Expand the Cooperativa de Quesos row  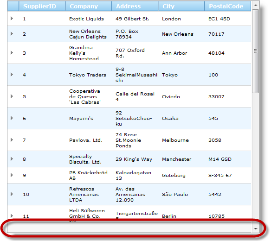tap(12, 96)
